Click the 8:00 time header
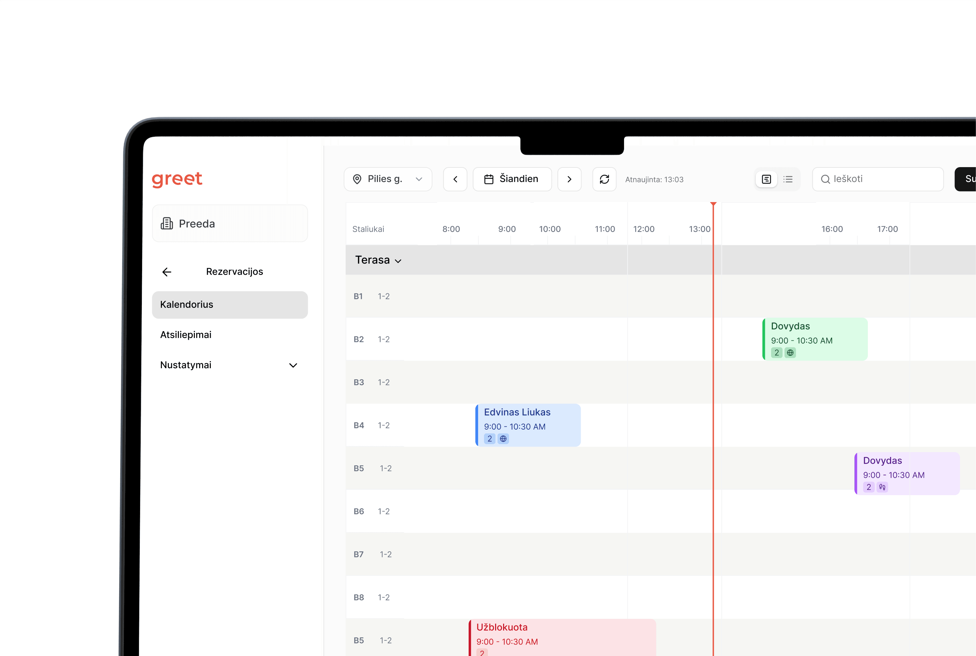The height and width of the screenshot is (656, 976). click(451, 229)
